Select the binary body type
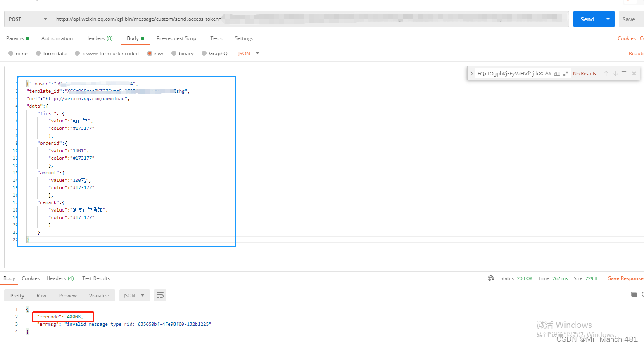Viewport: 644px width, 346px height. tap(183, 53)
